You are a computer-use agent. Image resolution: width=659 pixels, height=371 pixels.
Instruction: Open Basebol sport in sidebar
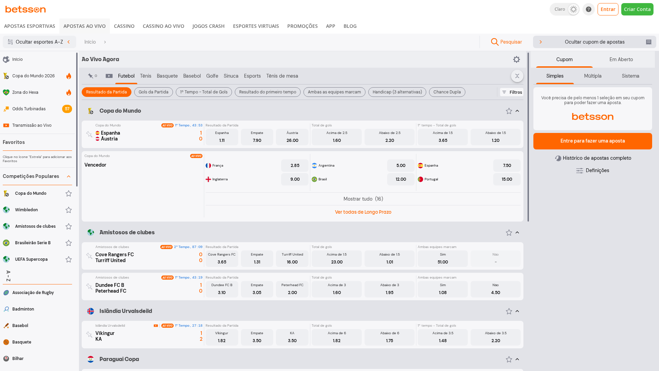37,326
